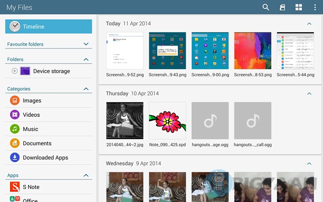Click the "Thursday 10 Apr 2014" heading
Viewport: 323px width, 202px height.
132,93
